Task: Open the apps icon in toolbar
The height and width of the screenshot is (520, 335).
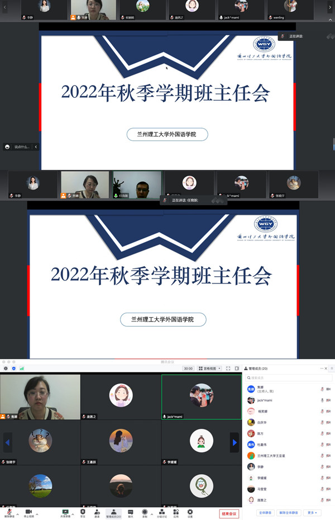Action: tap(176, 512)
